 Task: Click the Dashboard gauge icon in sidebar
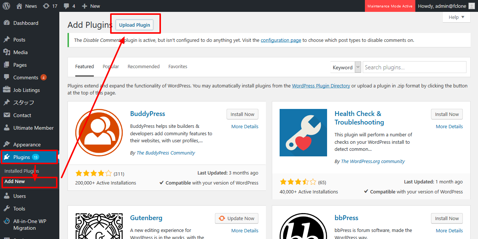tap(7, 23)
